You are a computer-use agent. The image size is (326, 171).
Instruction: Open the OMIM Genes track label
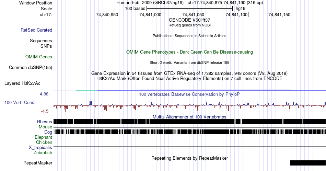pyautogui.click(x=39, y=57)
